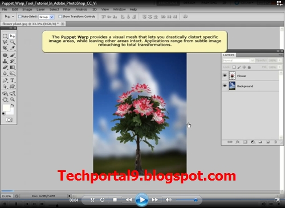Select the Horizontal Type tool

tap(13, 81)
